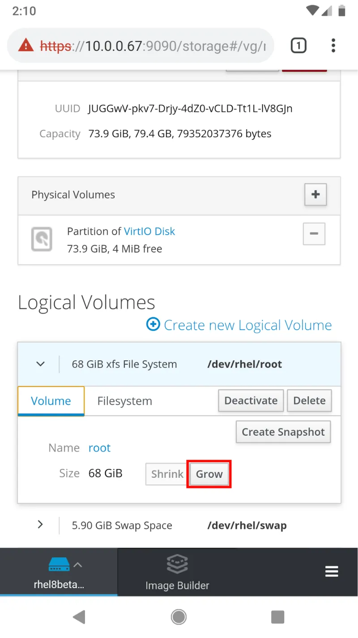Open the Image Builder application

point(177,572)
